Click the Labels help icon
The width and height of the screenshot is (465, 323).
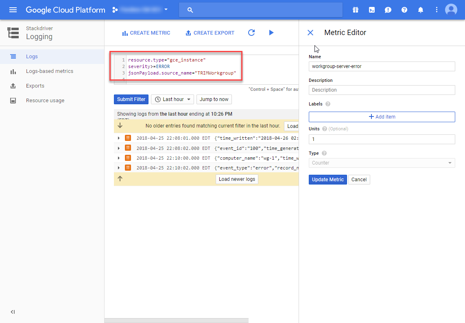coord(327,104)
